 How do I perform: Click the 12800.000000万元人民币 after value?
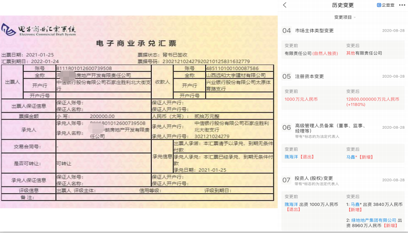pyautogui.click(x=373, y=99)
